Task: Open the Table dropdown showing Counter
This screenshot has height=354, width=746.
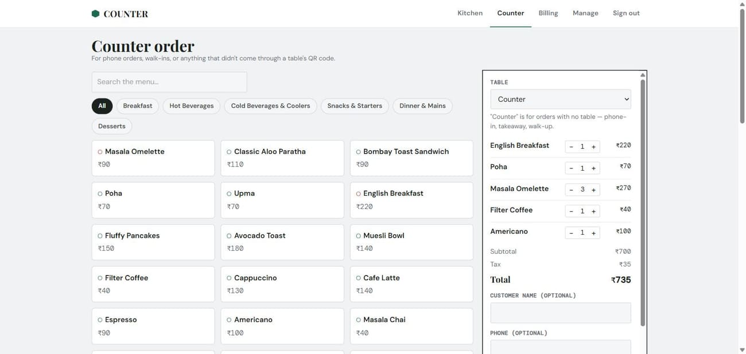Action: tap(561, 99)
